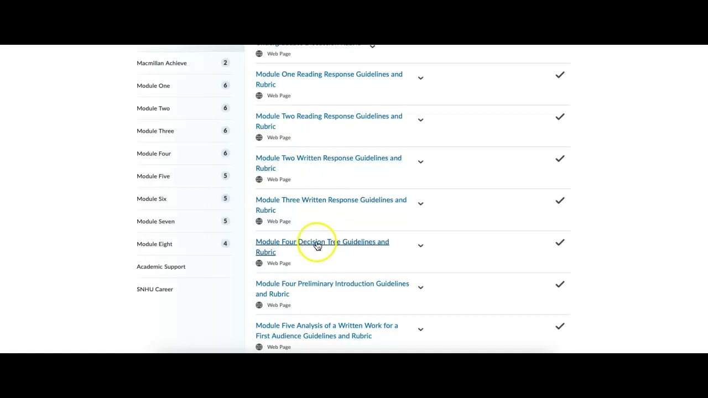Click globe icon under Module Five Analysis item
The image size is (708, 398).
259,347
